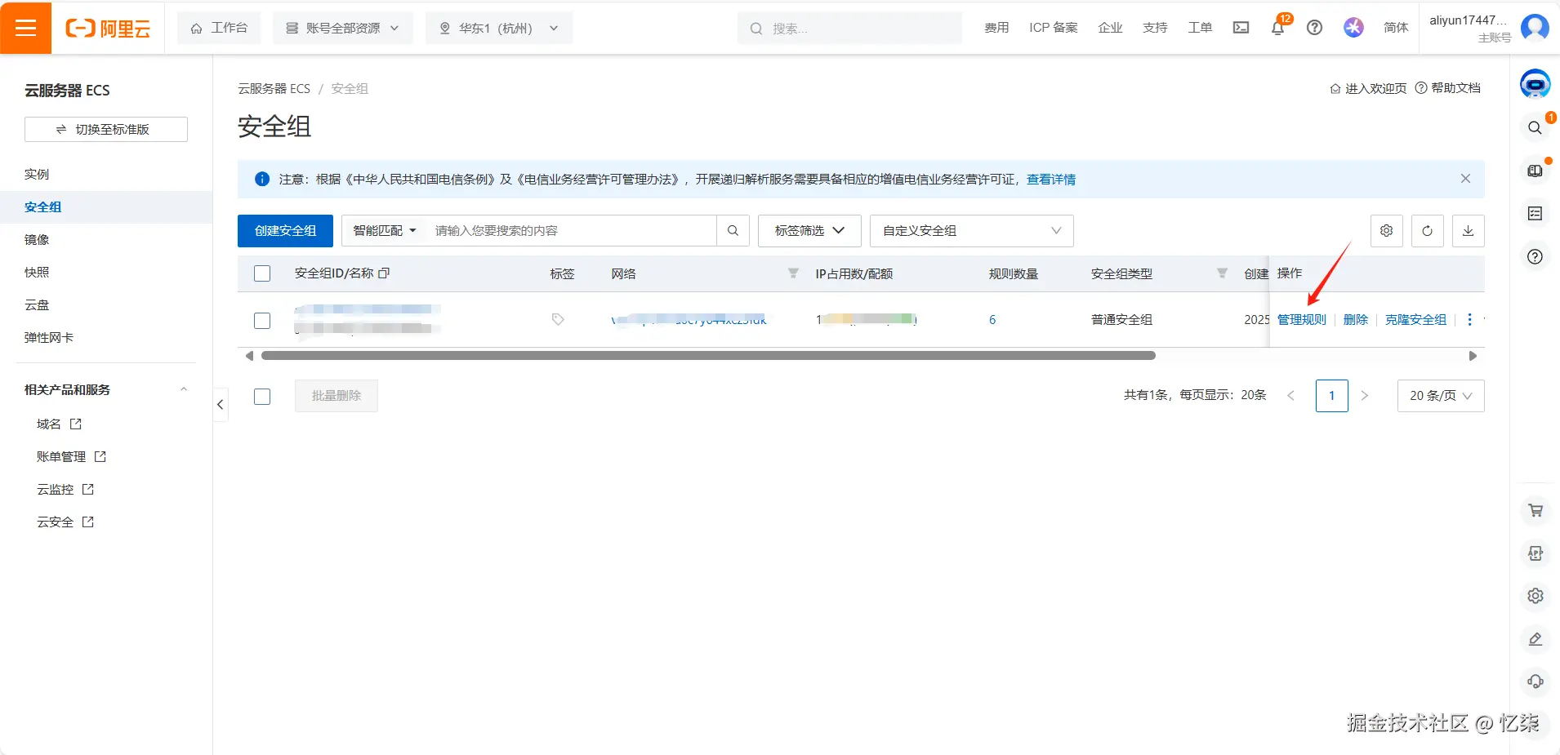Click the horizontal table scrollbar
1560x755 pixels.
708,356
